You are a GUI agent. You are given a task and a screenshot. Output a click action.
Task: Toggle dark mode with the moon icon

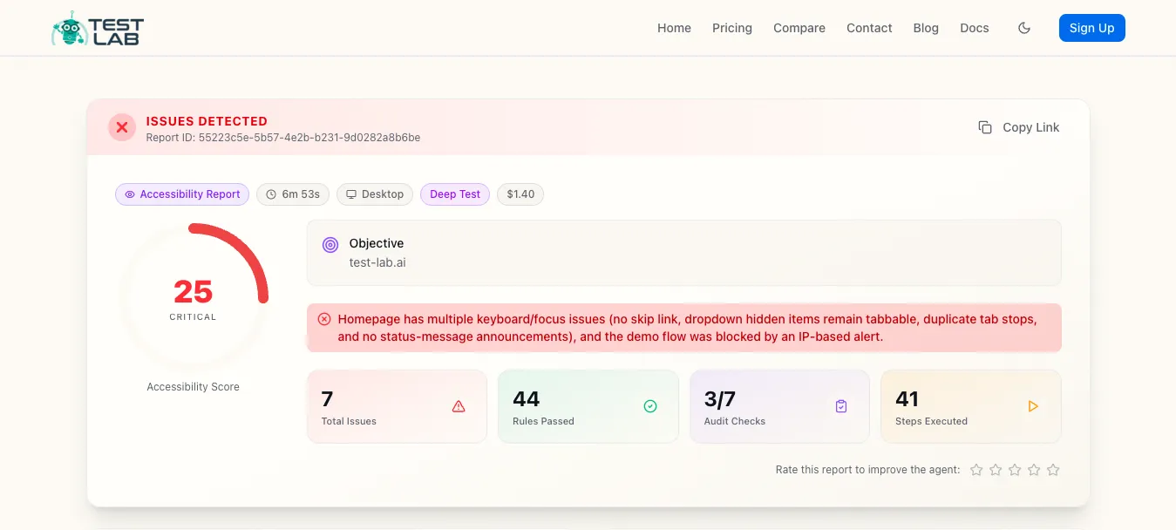(x=1024, y=28)
